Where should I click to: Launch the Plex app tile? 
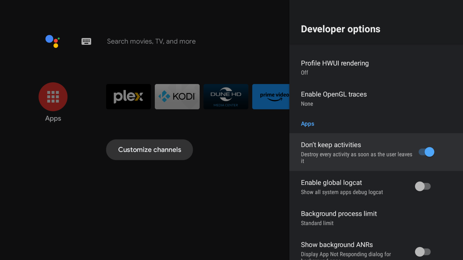click(x=128, y=97)
